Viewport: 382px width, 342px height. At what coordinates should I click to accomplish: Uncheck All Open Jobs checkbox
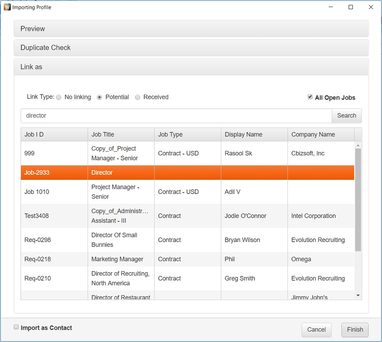click(x=310, y=97)
